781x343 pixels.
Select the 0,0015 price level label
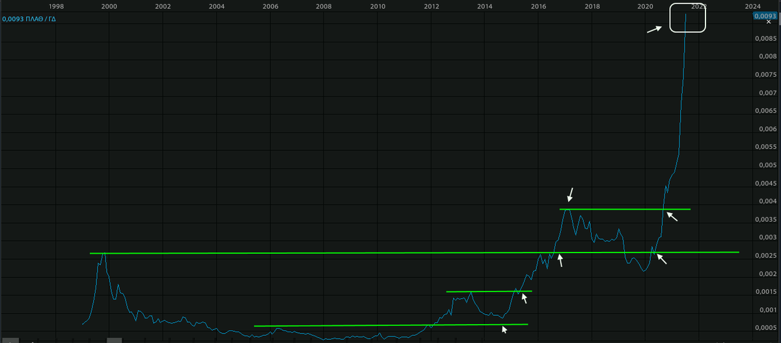coord(767,292)
